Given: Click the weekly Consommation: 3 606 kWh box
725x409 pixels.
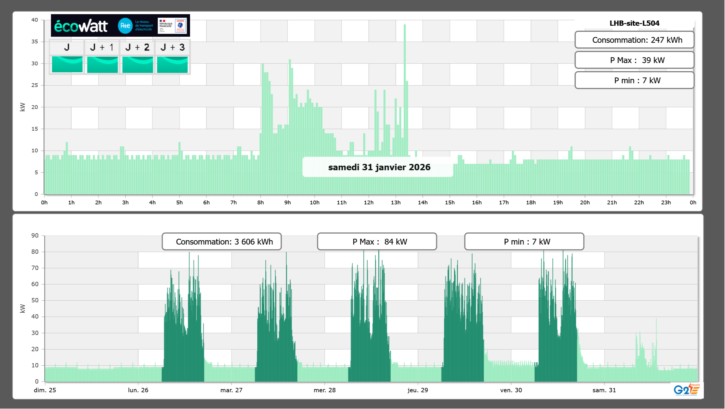Looking at the screenshot, I should tap(221, 242).
